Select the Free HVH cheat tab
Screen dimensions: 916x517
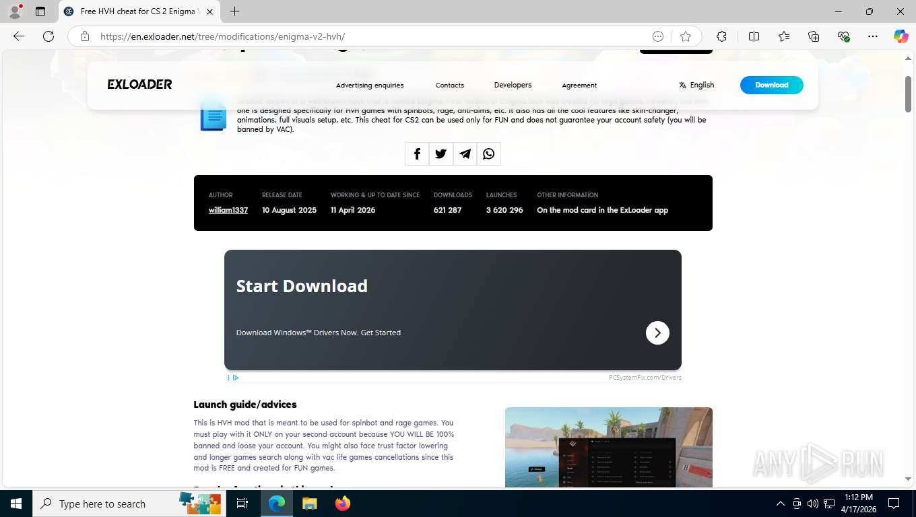[138, 11]
